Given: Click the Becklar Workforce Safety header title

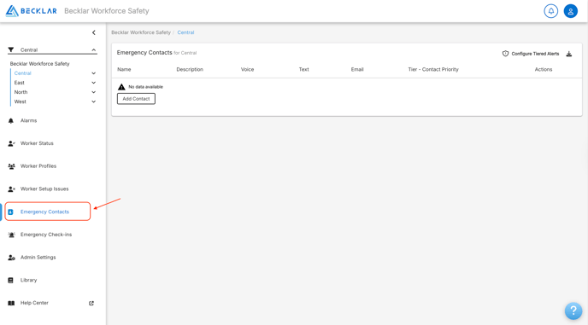Looking at the screenshot, I should tap(107, 11).
